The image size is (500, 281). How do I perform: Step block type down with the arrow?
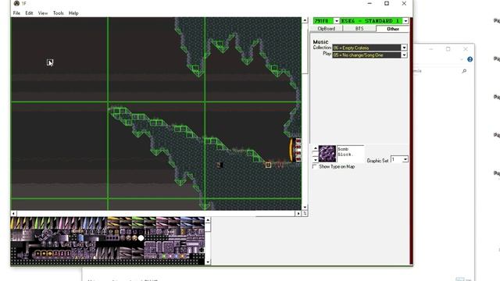(315, 159)
